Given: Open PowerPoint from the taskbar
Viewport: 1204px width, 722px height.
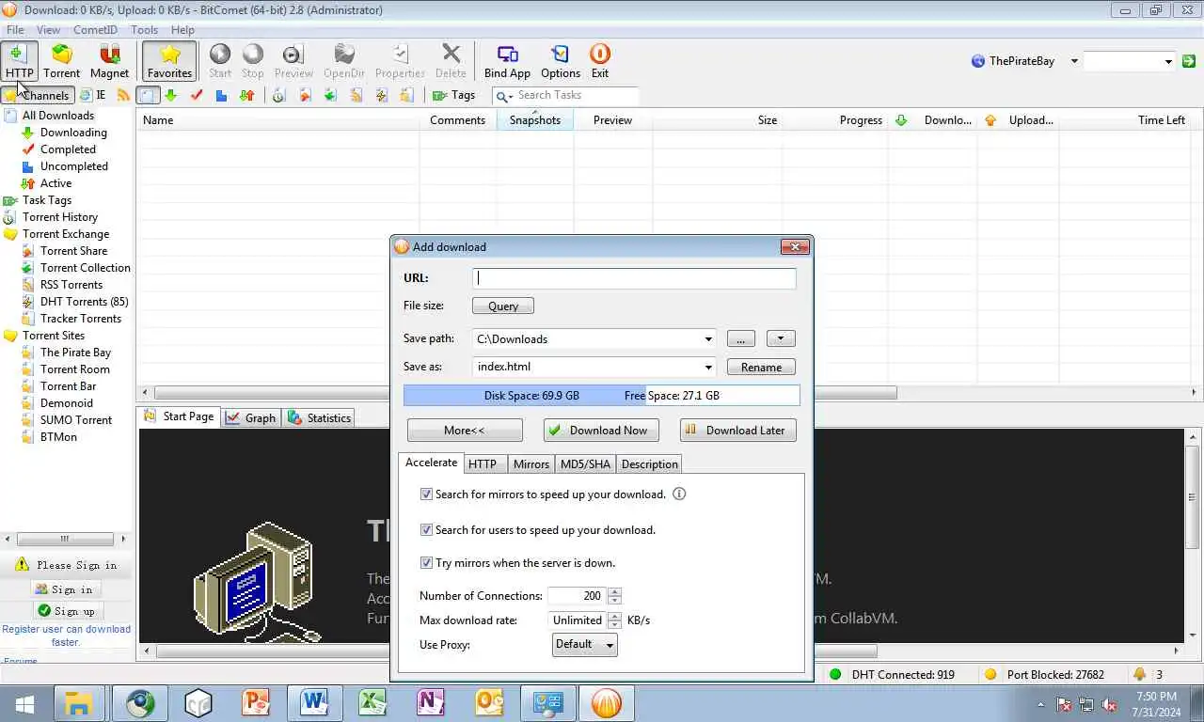Looking at the screenshot, I should click(x=256, y=702).
